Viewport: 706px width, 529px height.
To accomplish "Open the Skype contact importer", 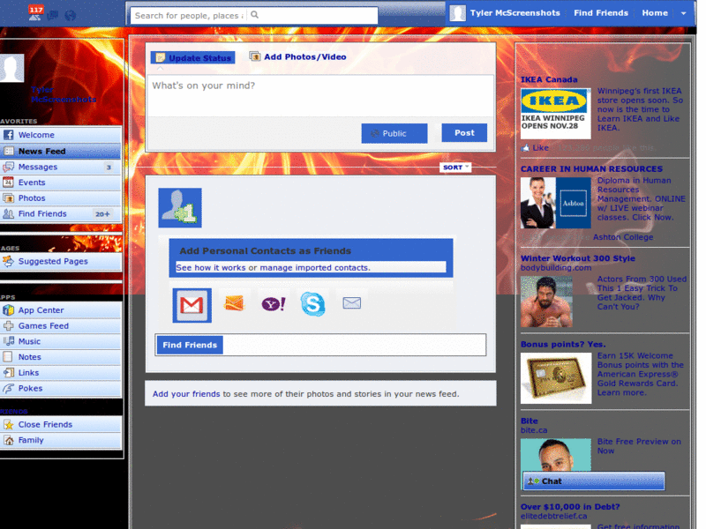I will click(312, 302).
